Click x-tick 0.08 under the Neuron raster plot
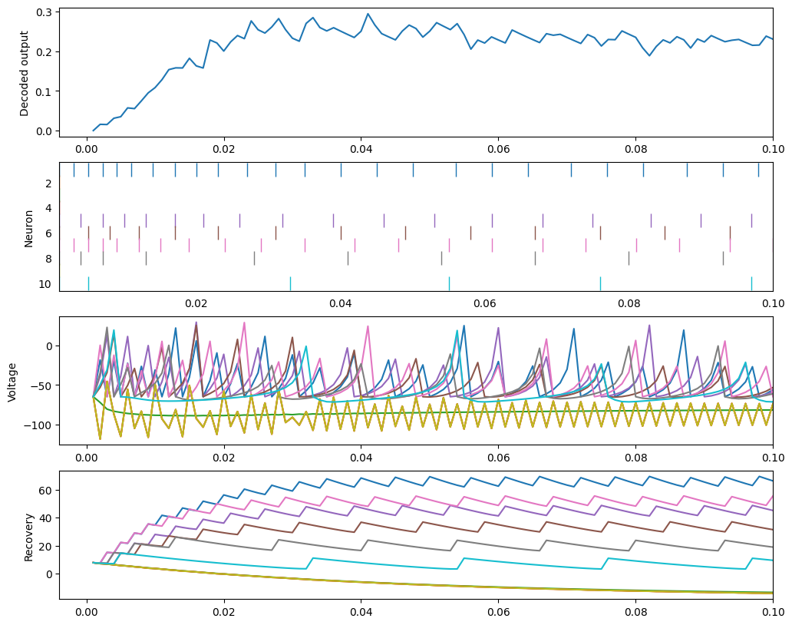792x625 pixels. point(629,303)
